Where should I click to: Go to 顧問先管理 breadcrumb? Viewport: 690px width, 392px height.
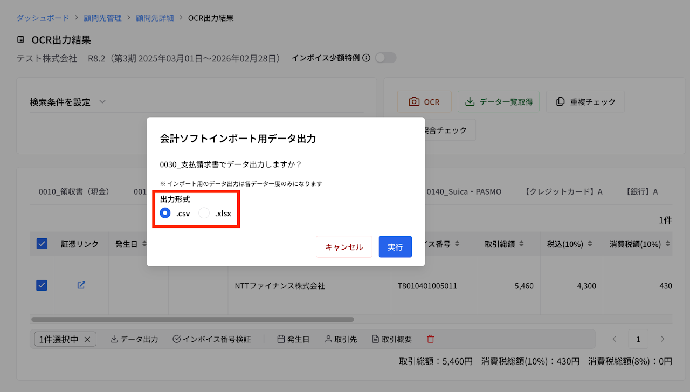click(x=102, y=18)
